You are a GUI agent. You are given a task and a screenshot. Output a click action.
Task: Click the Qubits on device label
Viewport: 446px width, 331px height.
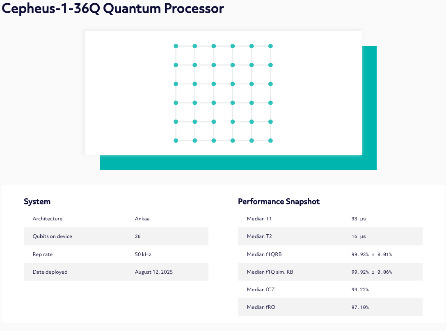tap(52, 236)
